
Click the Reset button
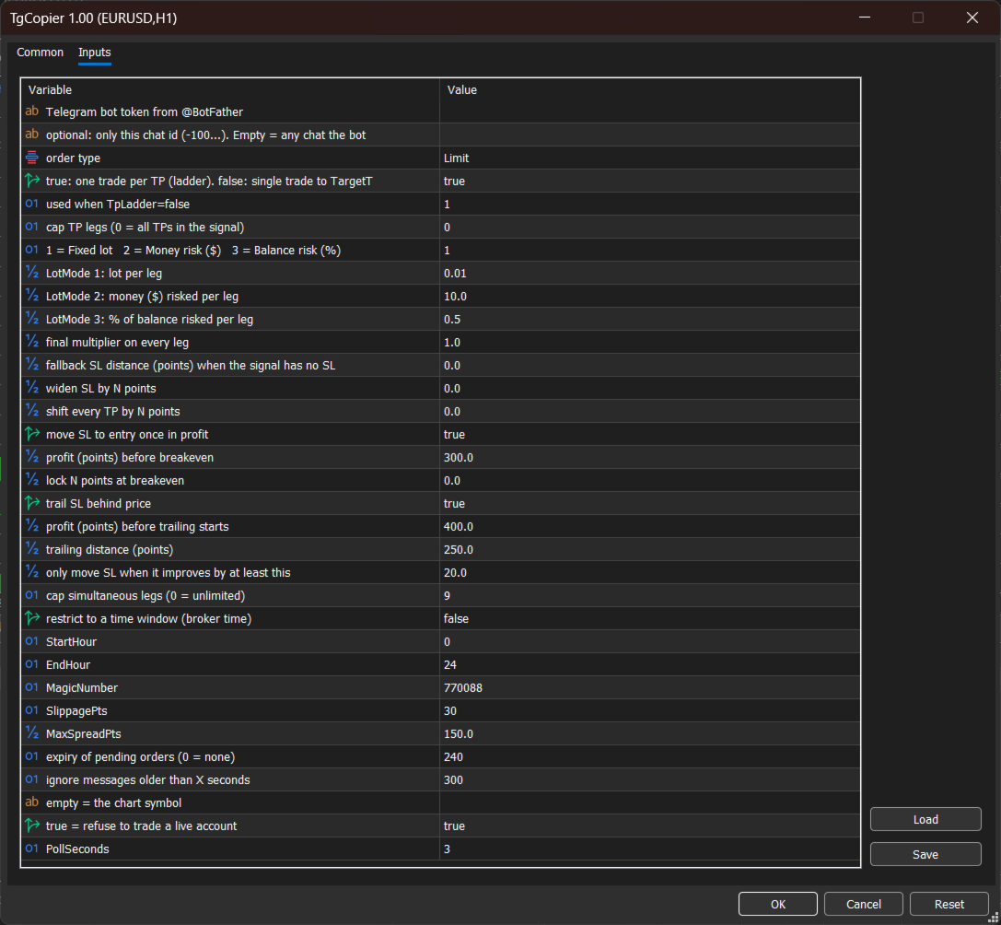tap(949, 904)
